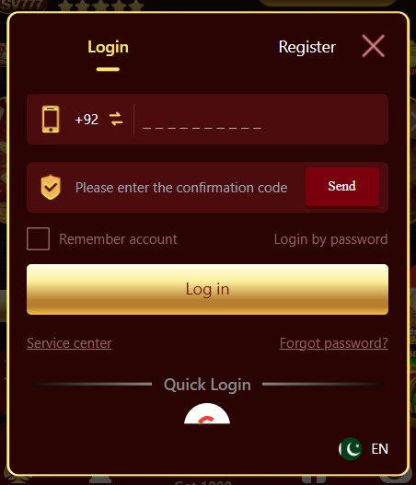The image size is (416, 485).
Task: Click the phone icon in number field
Action: (x=51, y=120)
